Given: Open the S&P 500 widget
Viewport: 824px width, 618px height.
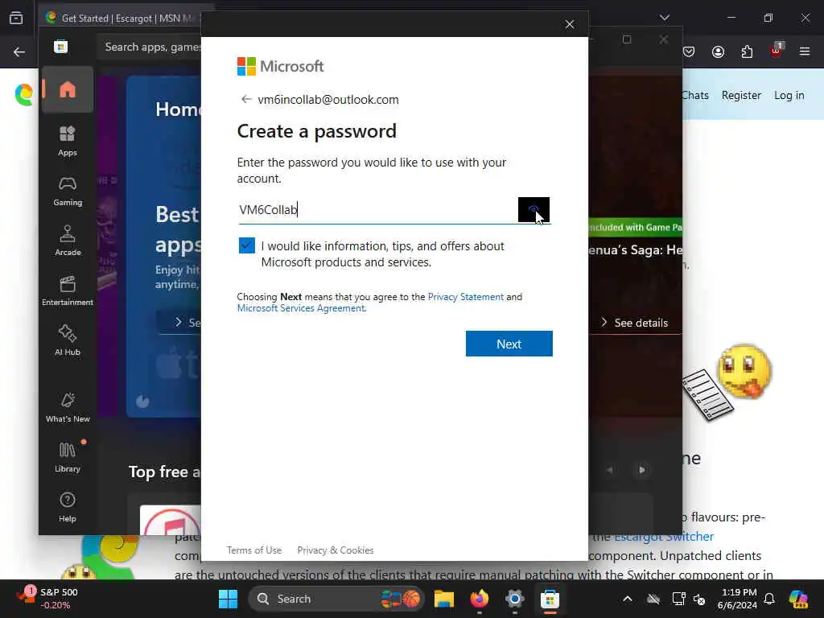Looking at the screenshot, I should (x=47, y=599).
